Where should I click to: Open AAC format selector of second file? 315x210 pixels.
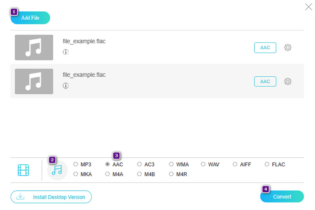[265, 81]
